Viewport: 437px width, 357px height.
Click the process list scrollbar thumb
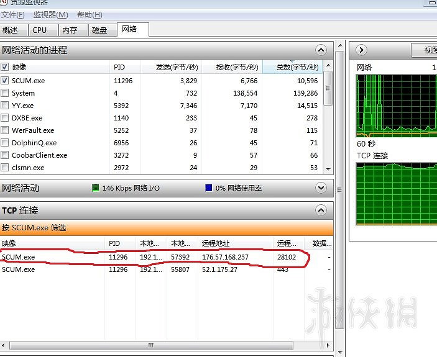pos(328,88)
